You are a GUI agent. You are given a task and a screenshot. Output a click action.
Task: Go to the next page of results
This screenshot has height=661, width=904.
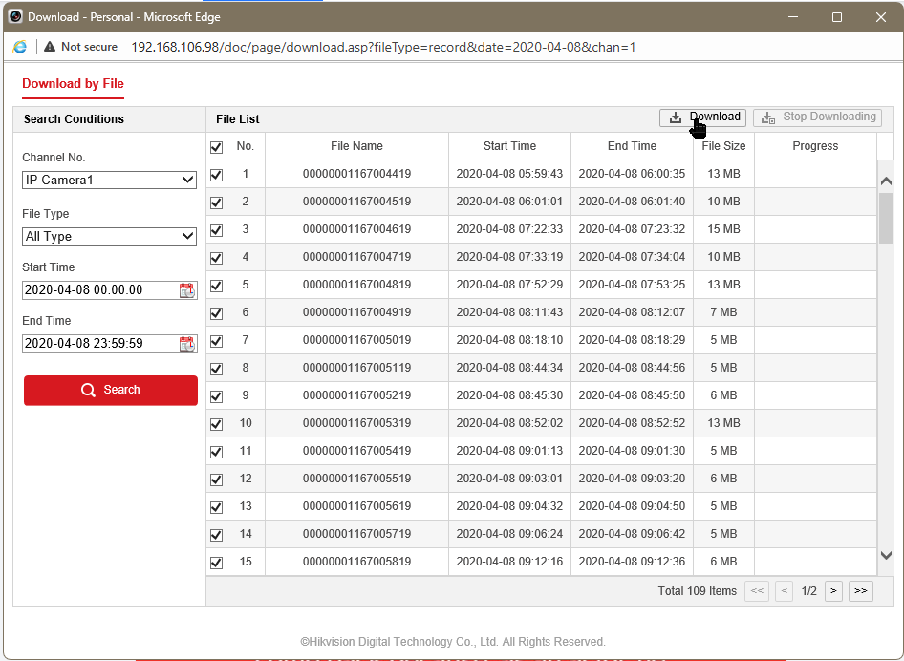pos(833,591)
